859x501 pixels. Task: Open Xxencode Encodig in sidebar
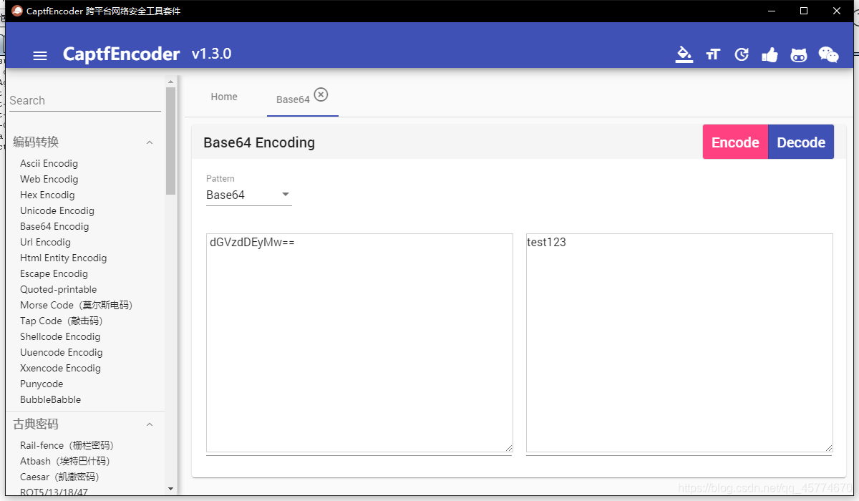60,368
